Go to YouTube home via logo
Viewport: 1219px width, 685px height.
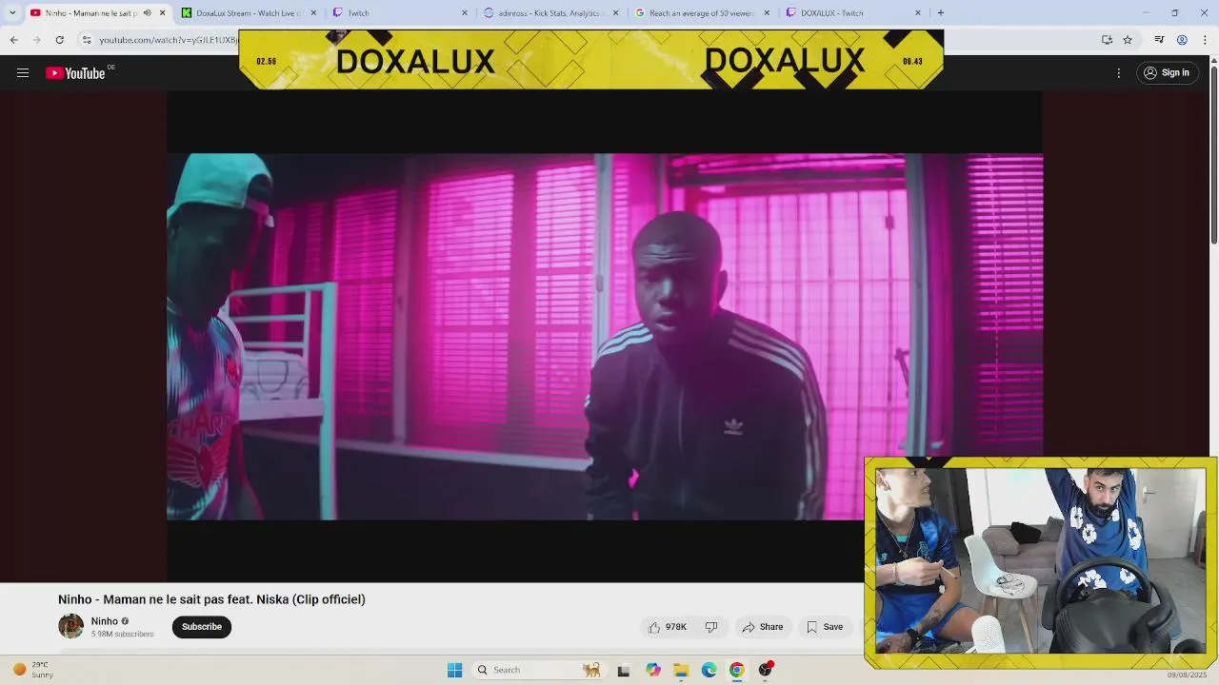pos(76,73)
